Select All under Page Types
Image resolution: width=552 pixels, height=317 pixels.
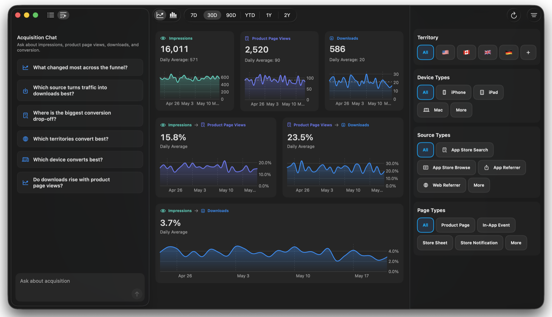point(425,225)
